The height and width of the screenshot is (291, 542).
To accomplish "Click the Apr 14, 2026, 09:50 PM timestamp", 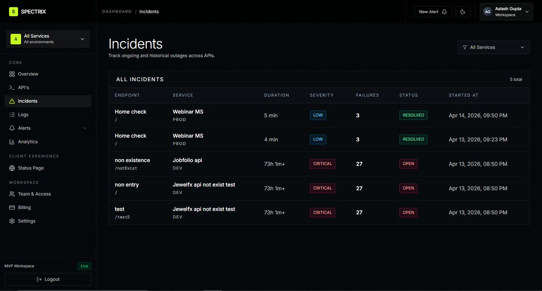I will 478,115.
